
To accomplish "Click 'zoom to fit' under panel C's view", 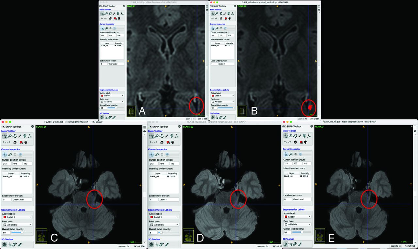I will (x=123, y=246).
